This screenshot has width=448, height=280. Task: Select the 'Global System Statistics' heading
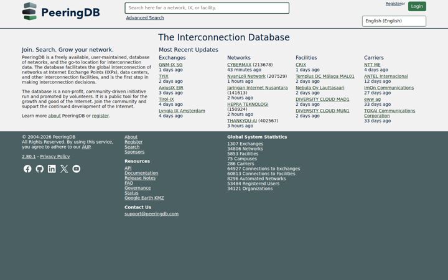(x=257, y=137)
